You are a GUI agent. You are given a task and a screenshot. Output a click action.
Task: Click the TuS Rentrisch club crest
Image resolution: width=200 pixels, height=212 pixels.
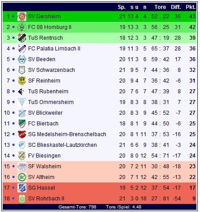(22, 38)
